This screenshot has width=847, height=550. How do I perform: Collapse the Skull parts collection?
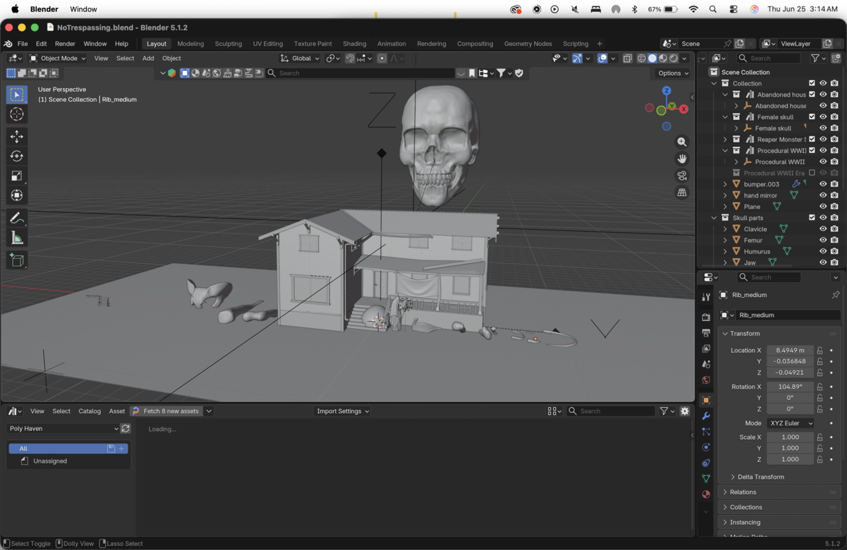pos(714,218)
